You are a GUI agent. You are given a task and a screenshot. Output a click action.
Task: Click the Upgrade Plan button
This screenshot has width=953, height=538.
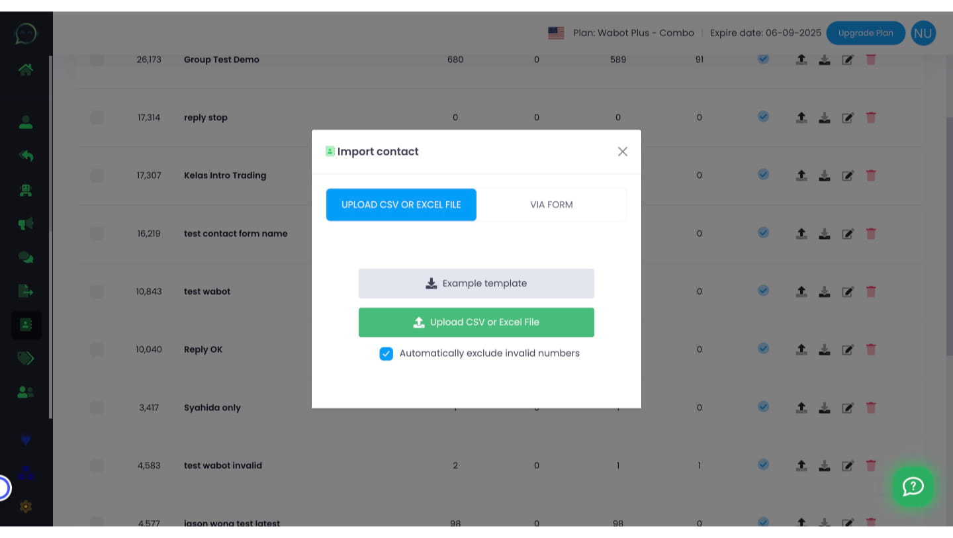point(865,32)
